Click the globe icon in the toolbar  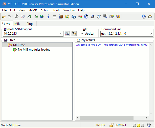[42, 17]
